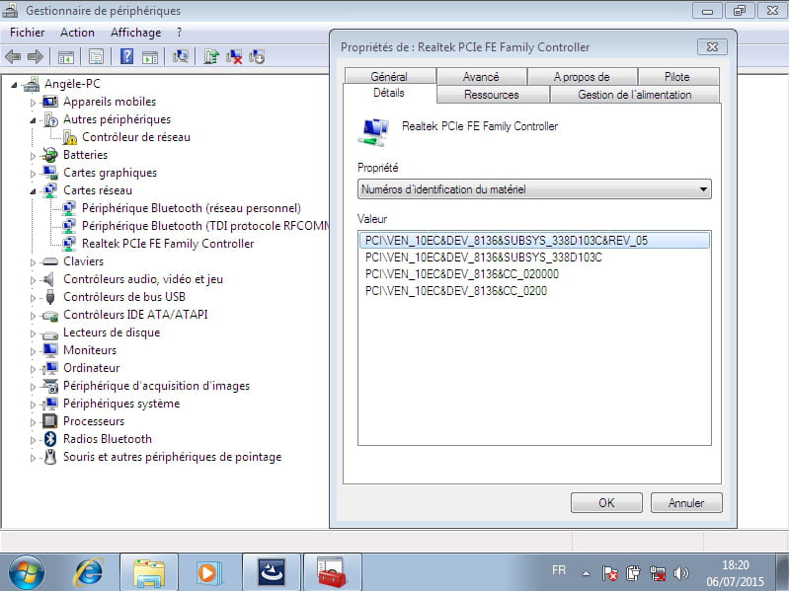This screenshot has height=591, width=789.
Task: Click the volume speaker tray icon
Action: (680, 573)
